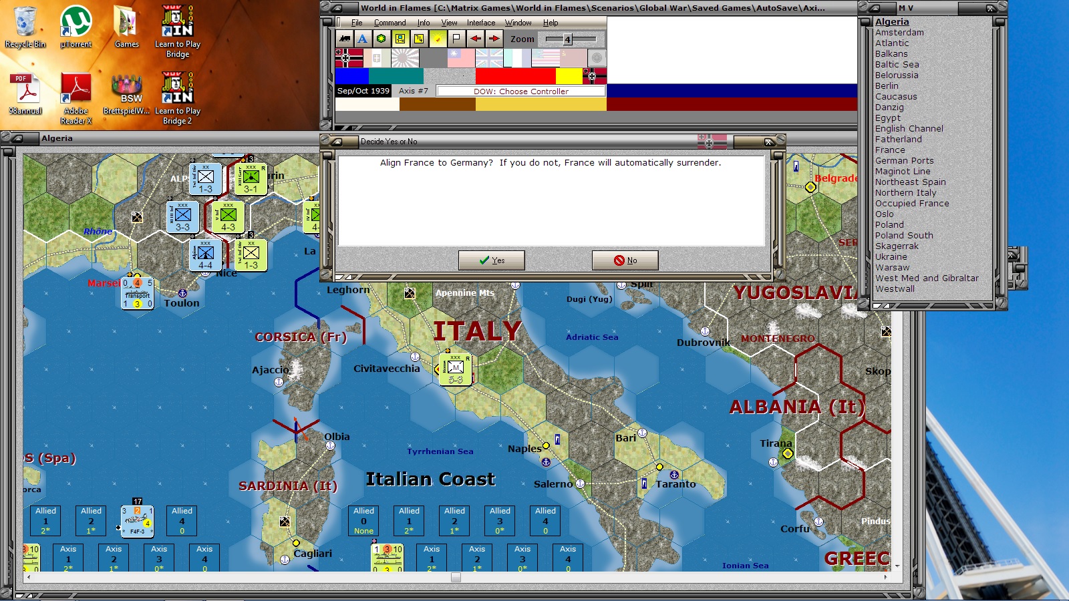Select the United States flag

pyautogui.click(x=545, y=58)
